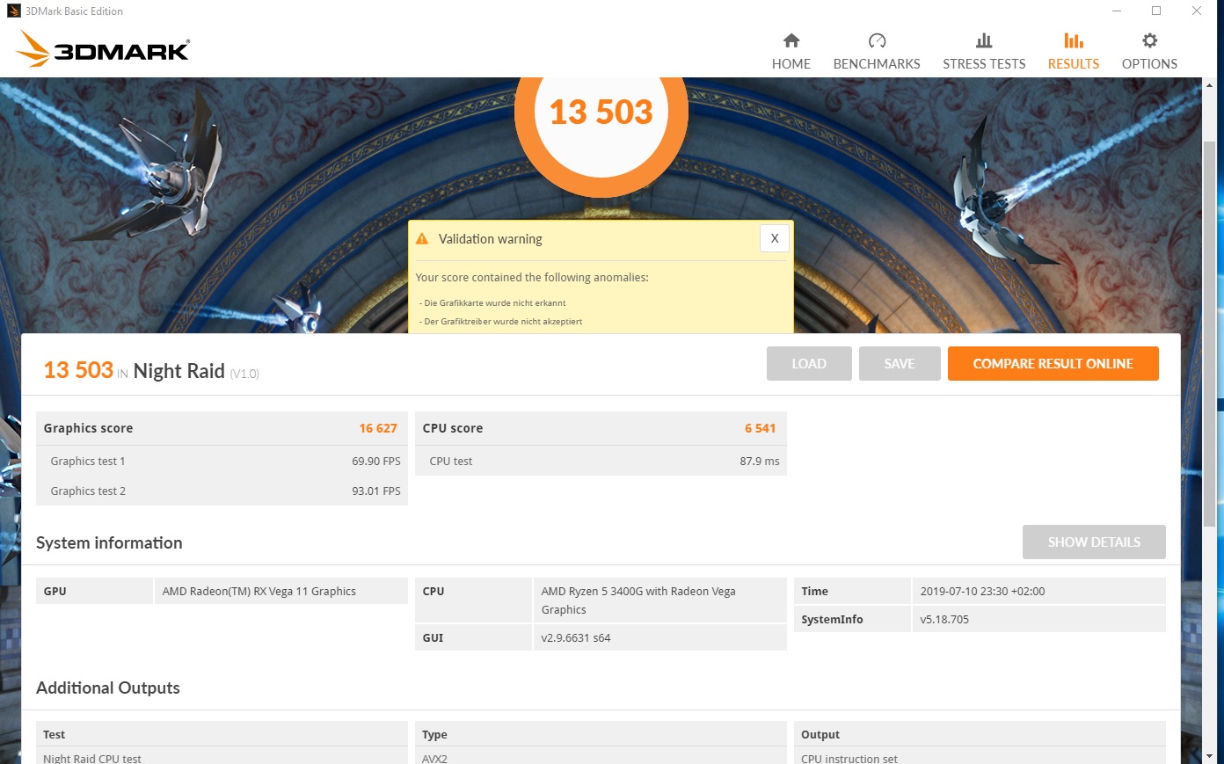This screenshot has width=1224, height=764.
Task: Click the SAVE button
Action: [900, 364]
